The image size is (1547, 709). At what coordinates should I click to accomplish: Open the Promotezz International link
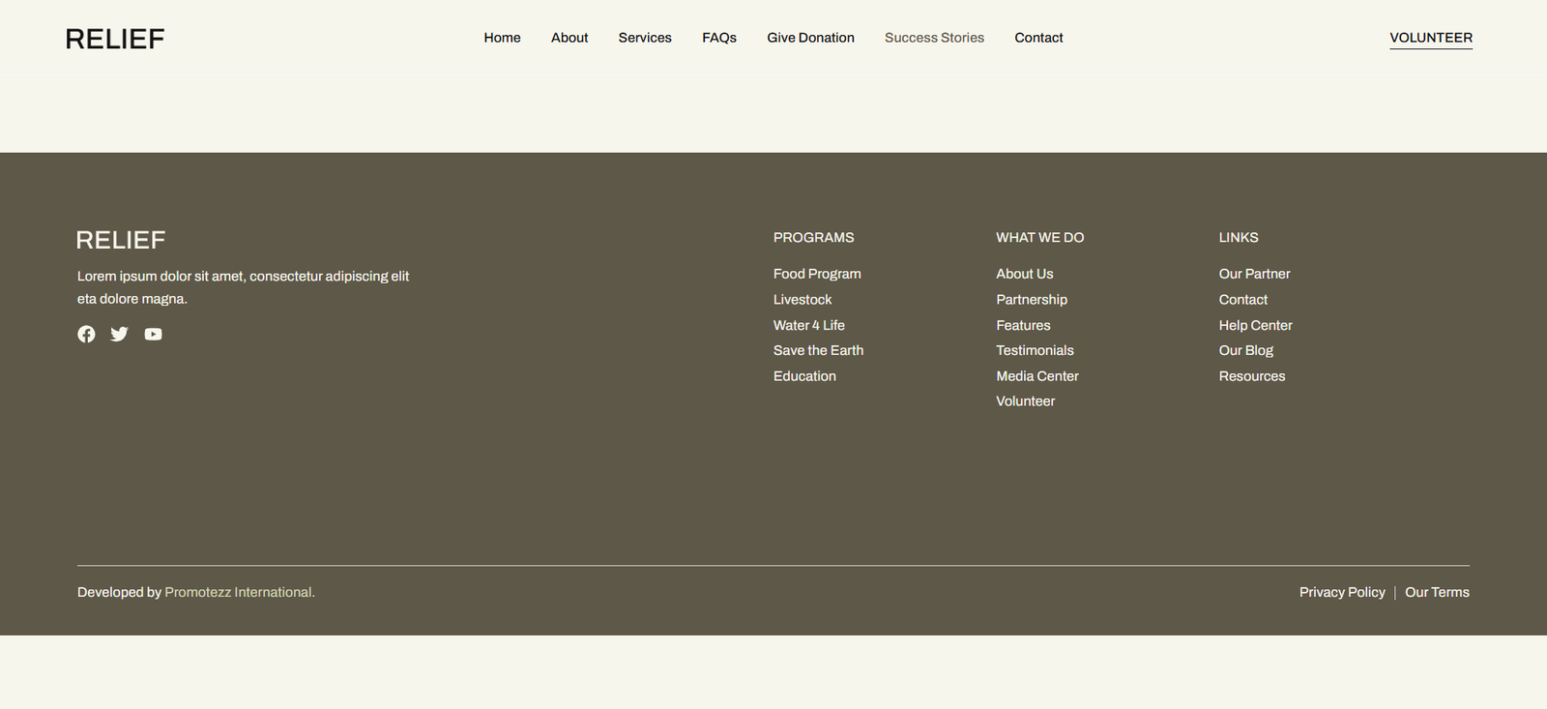click(240, 592)
